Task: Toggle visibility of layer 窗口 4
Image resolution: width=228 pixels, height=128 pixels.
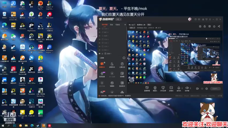Action: pyautogui.click(x=99, y=32)
